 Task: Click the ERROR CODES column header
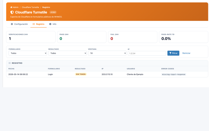tap(167, 69)
